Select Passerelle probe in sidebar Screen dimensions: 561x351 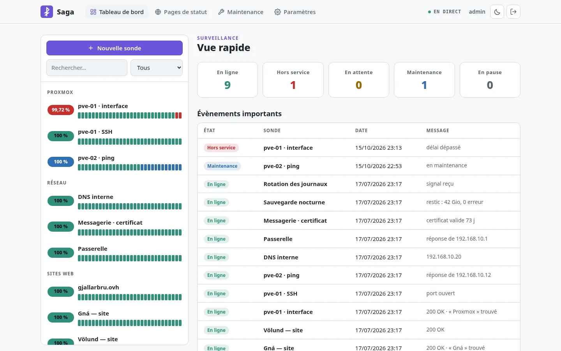click(x=115, y=253)
